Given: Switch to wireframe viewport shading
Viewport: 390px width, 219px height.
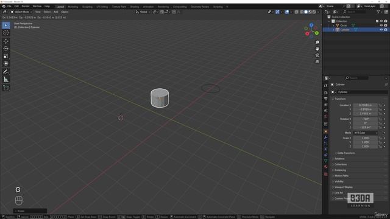Looking at the screenshot, I should point(302,12).
